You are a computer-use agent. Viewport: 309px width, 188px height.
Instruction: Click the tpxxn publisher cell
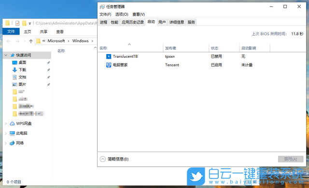point(170,56)
